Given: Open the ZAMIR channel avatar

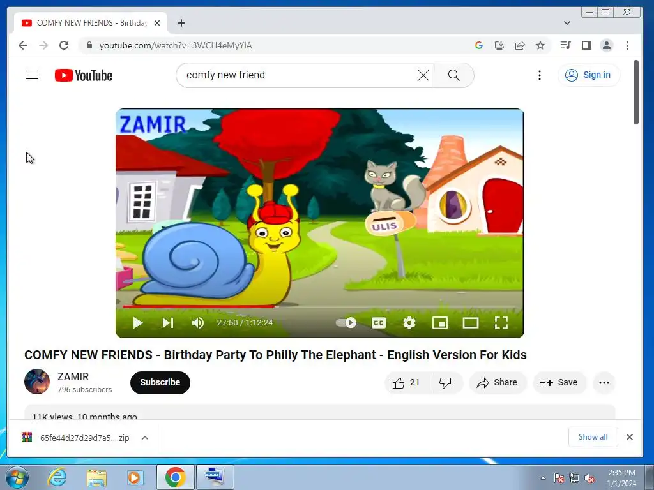Looking at the screenshot, I should pos(37,382).
